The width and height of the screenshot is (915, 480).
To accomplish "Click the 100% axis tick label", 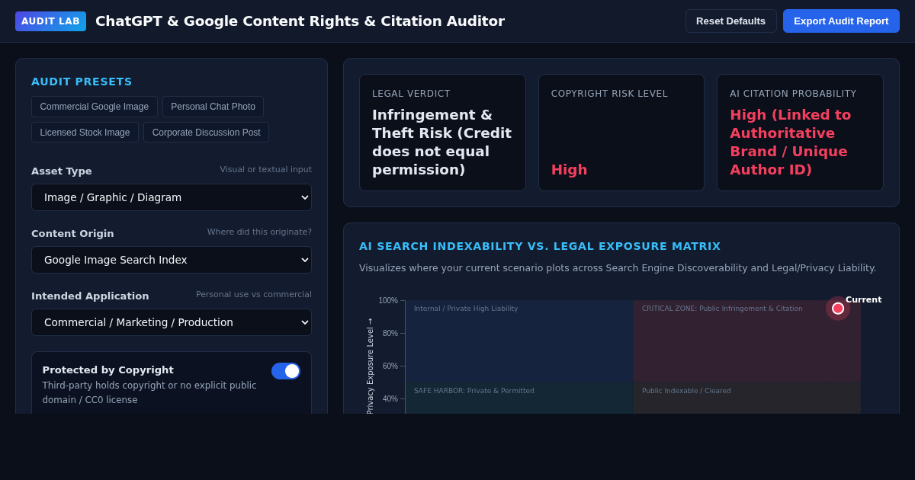I will click(388, 301).
